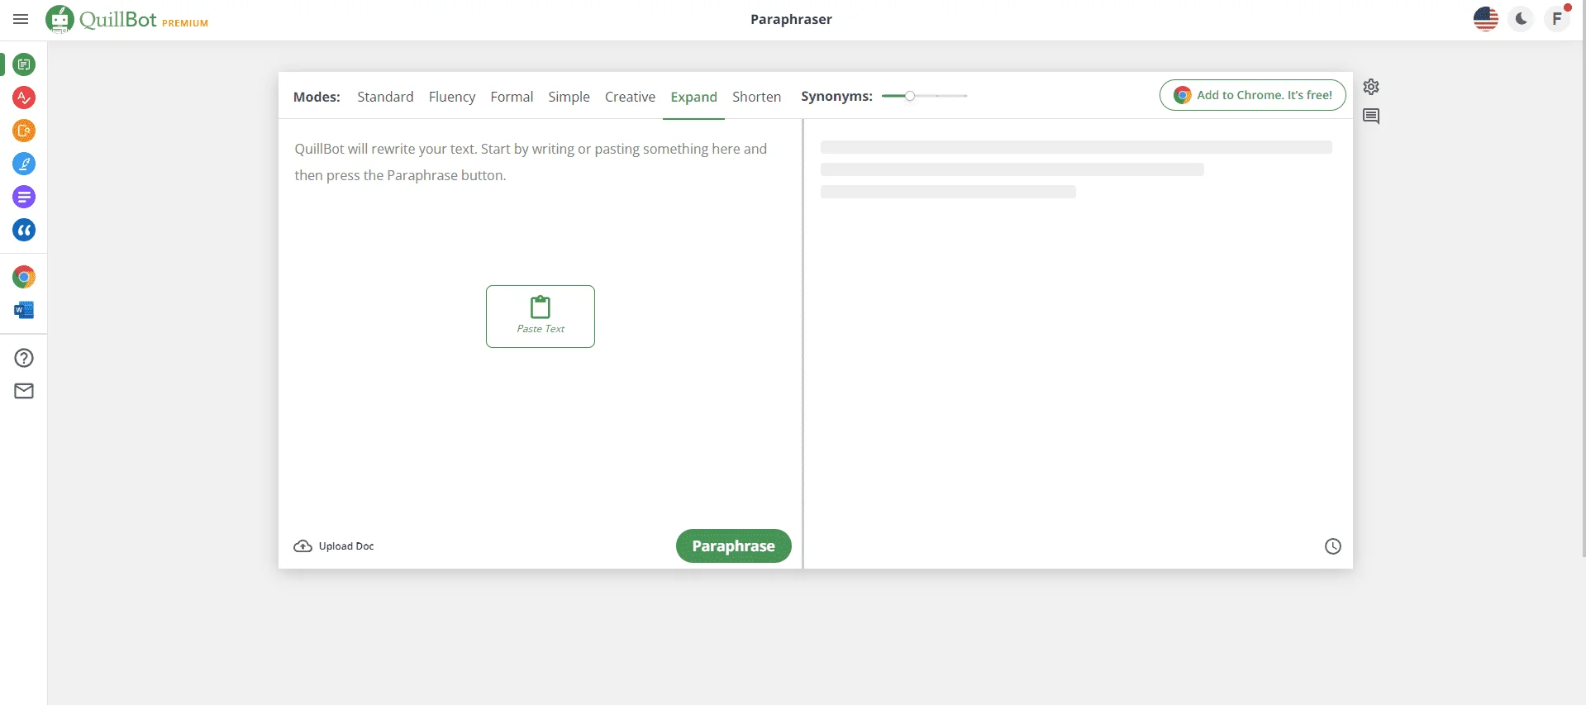Select the Shorten mode
The height and width of the screenshot is (705, 1586).
point(756,97)
